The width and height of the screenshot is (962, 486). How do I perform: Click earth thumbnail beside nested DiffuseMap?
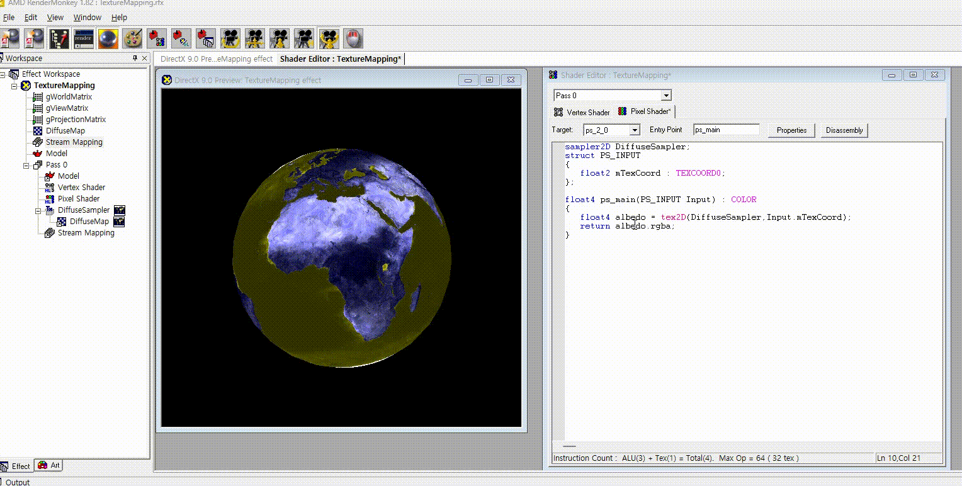118,222
